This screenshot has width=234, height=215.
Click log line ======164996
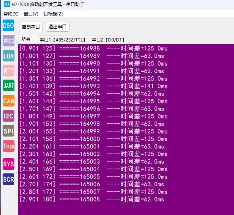(x=92, y=109)
